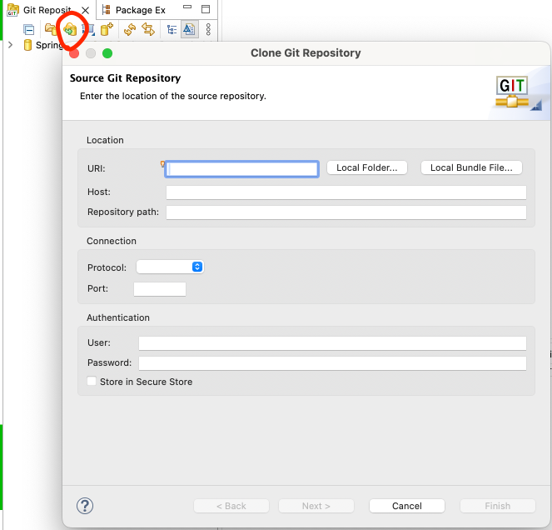The height and width of the screenshot is (530, 552).
Task: Open dialog help with question mark icon
Action: point(85,506)
